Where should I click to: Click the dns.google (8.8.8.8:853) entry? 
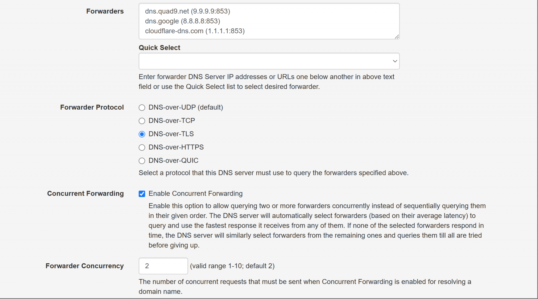(183, 21)
